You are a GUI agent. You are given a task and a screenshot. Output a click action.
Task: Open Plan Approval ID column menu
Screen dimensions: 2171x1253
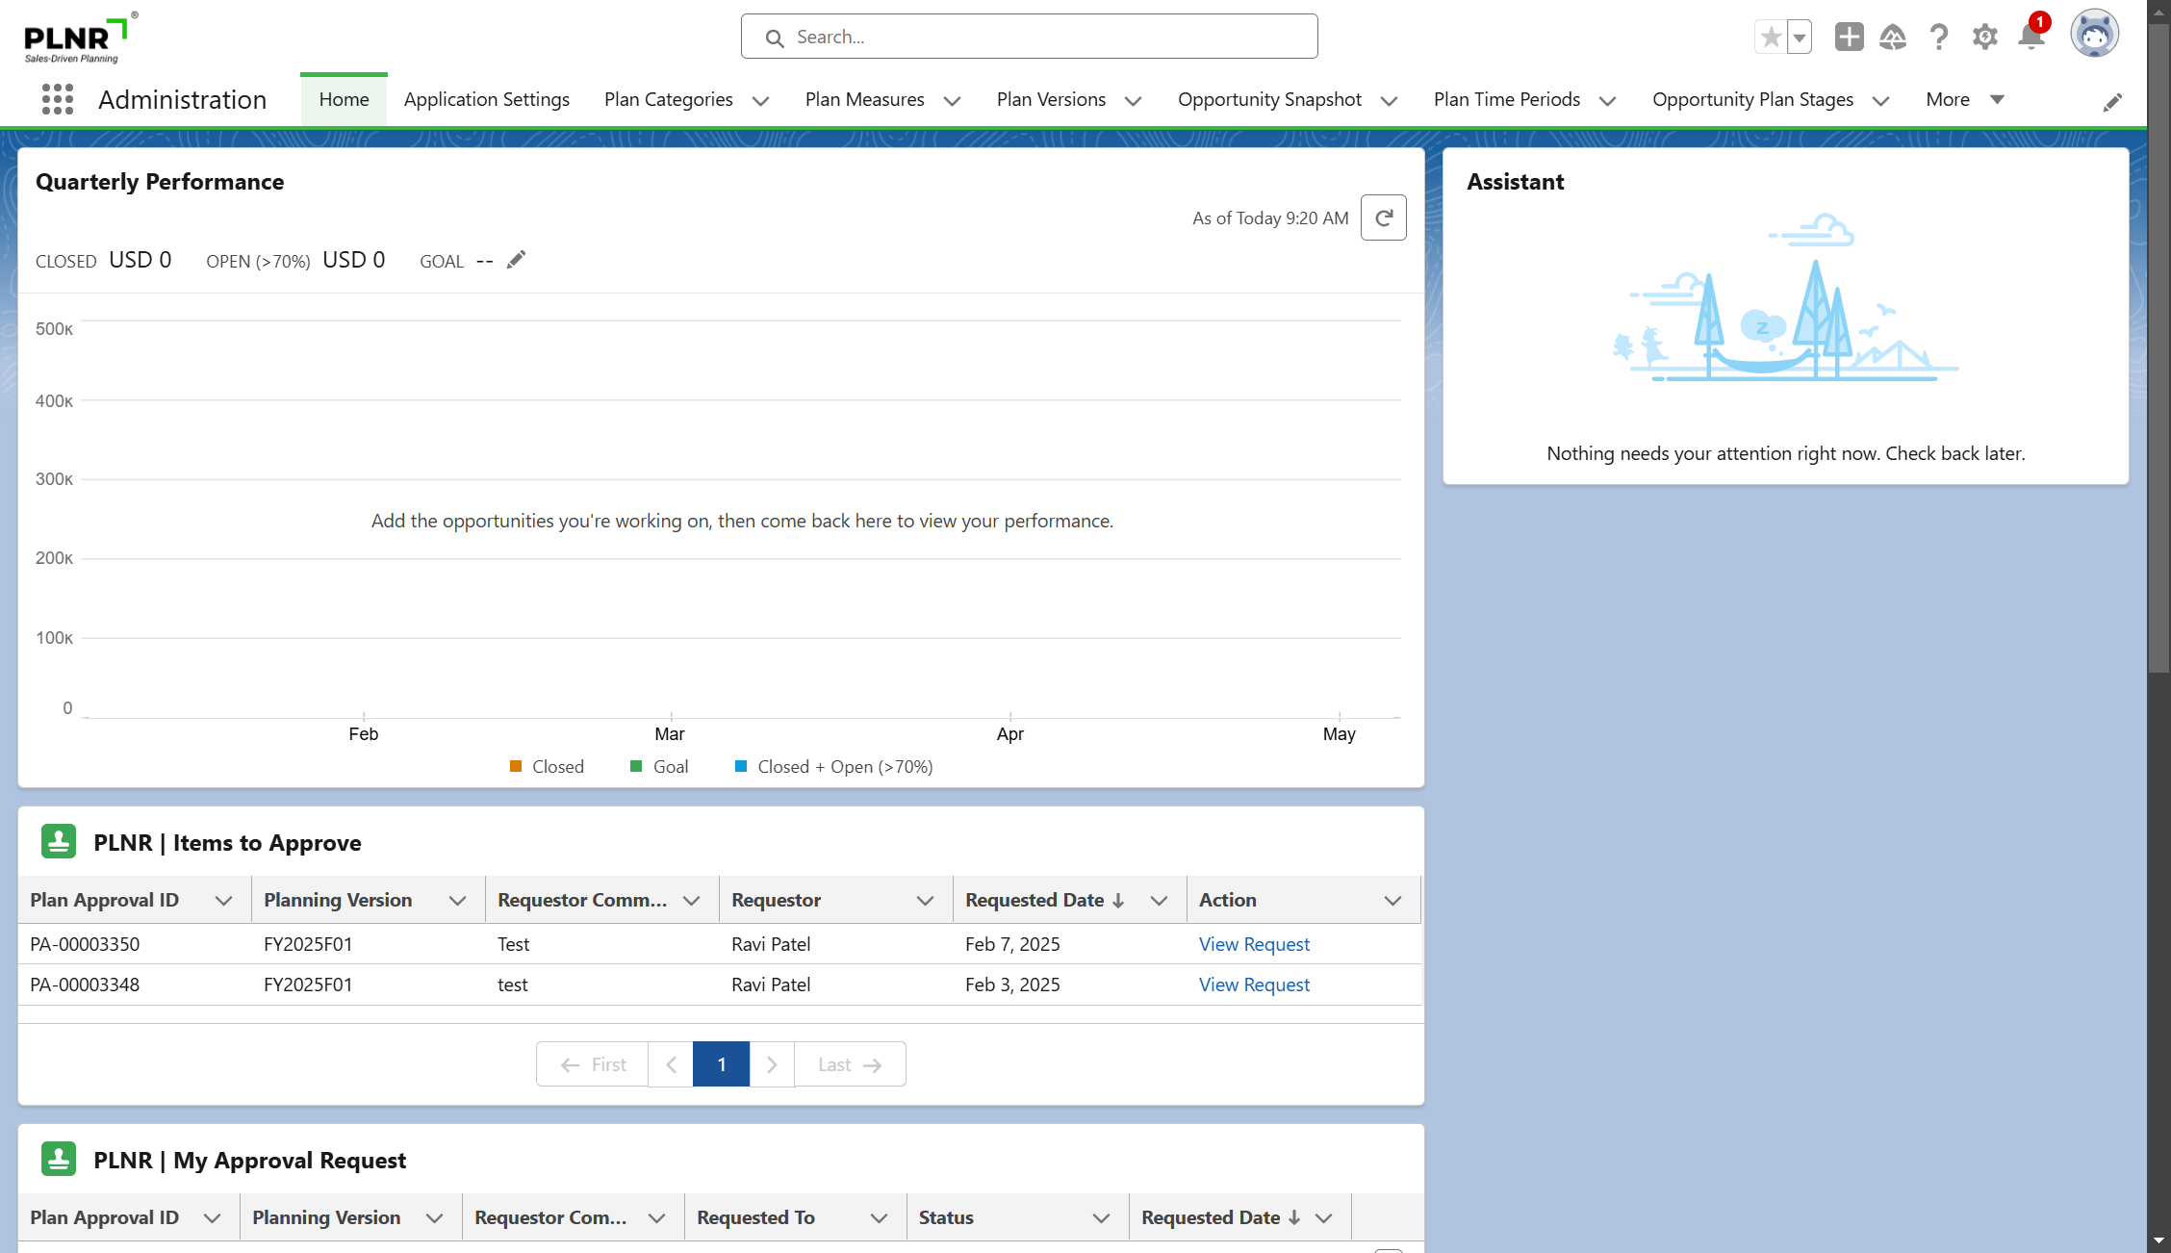click(223, 900)
